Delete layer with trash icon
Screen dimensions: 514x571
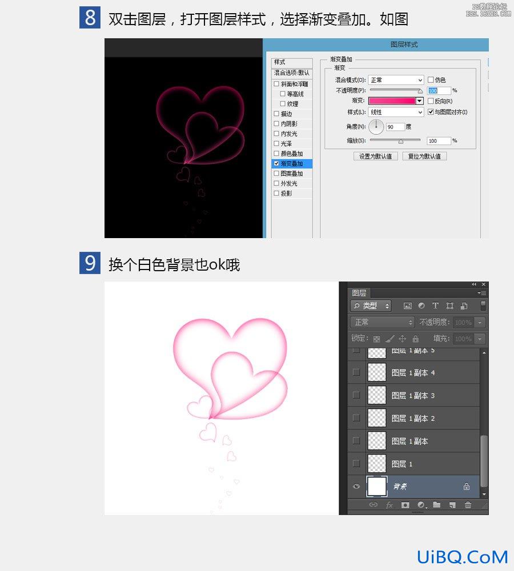click(468, 505)
